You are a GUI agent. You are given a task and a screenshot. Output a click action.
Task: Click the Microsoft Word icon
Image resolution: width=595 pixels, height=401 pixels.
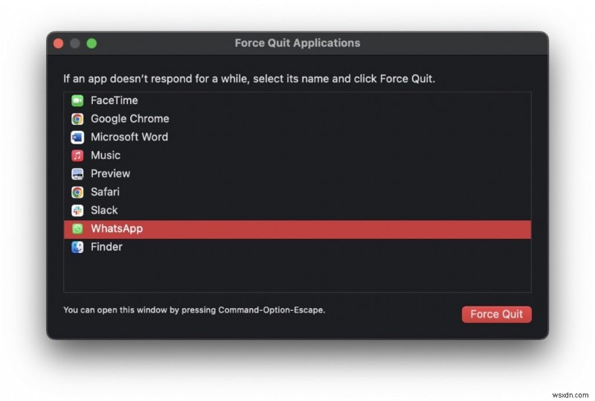pos(77,137)
